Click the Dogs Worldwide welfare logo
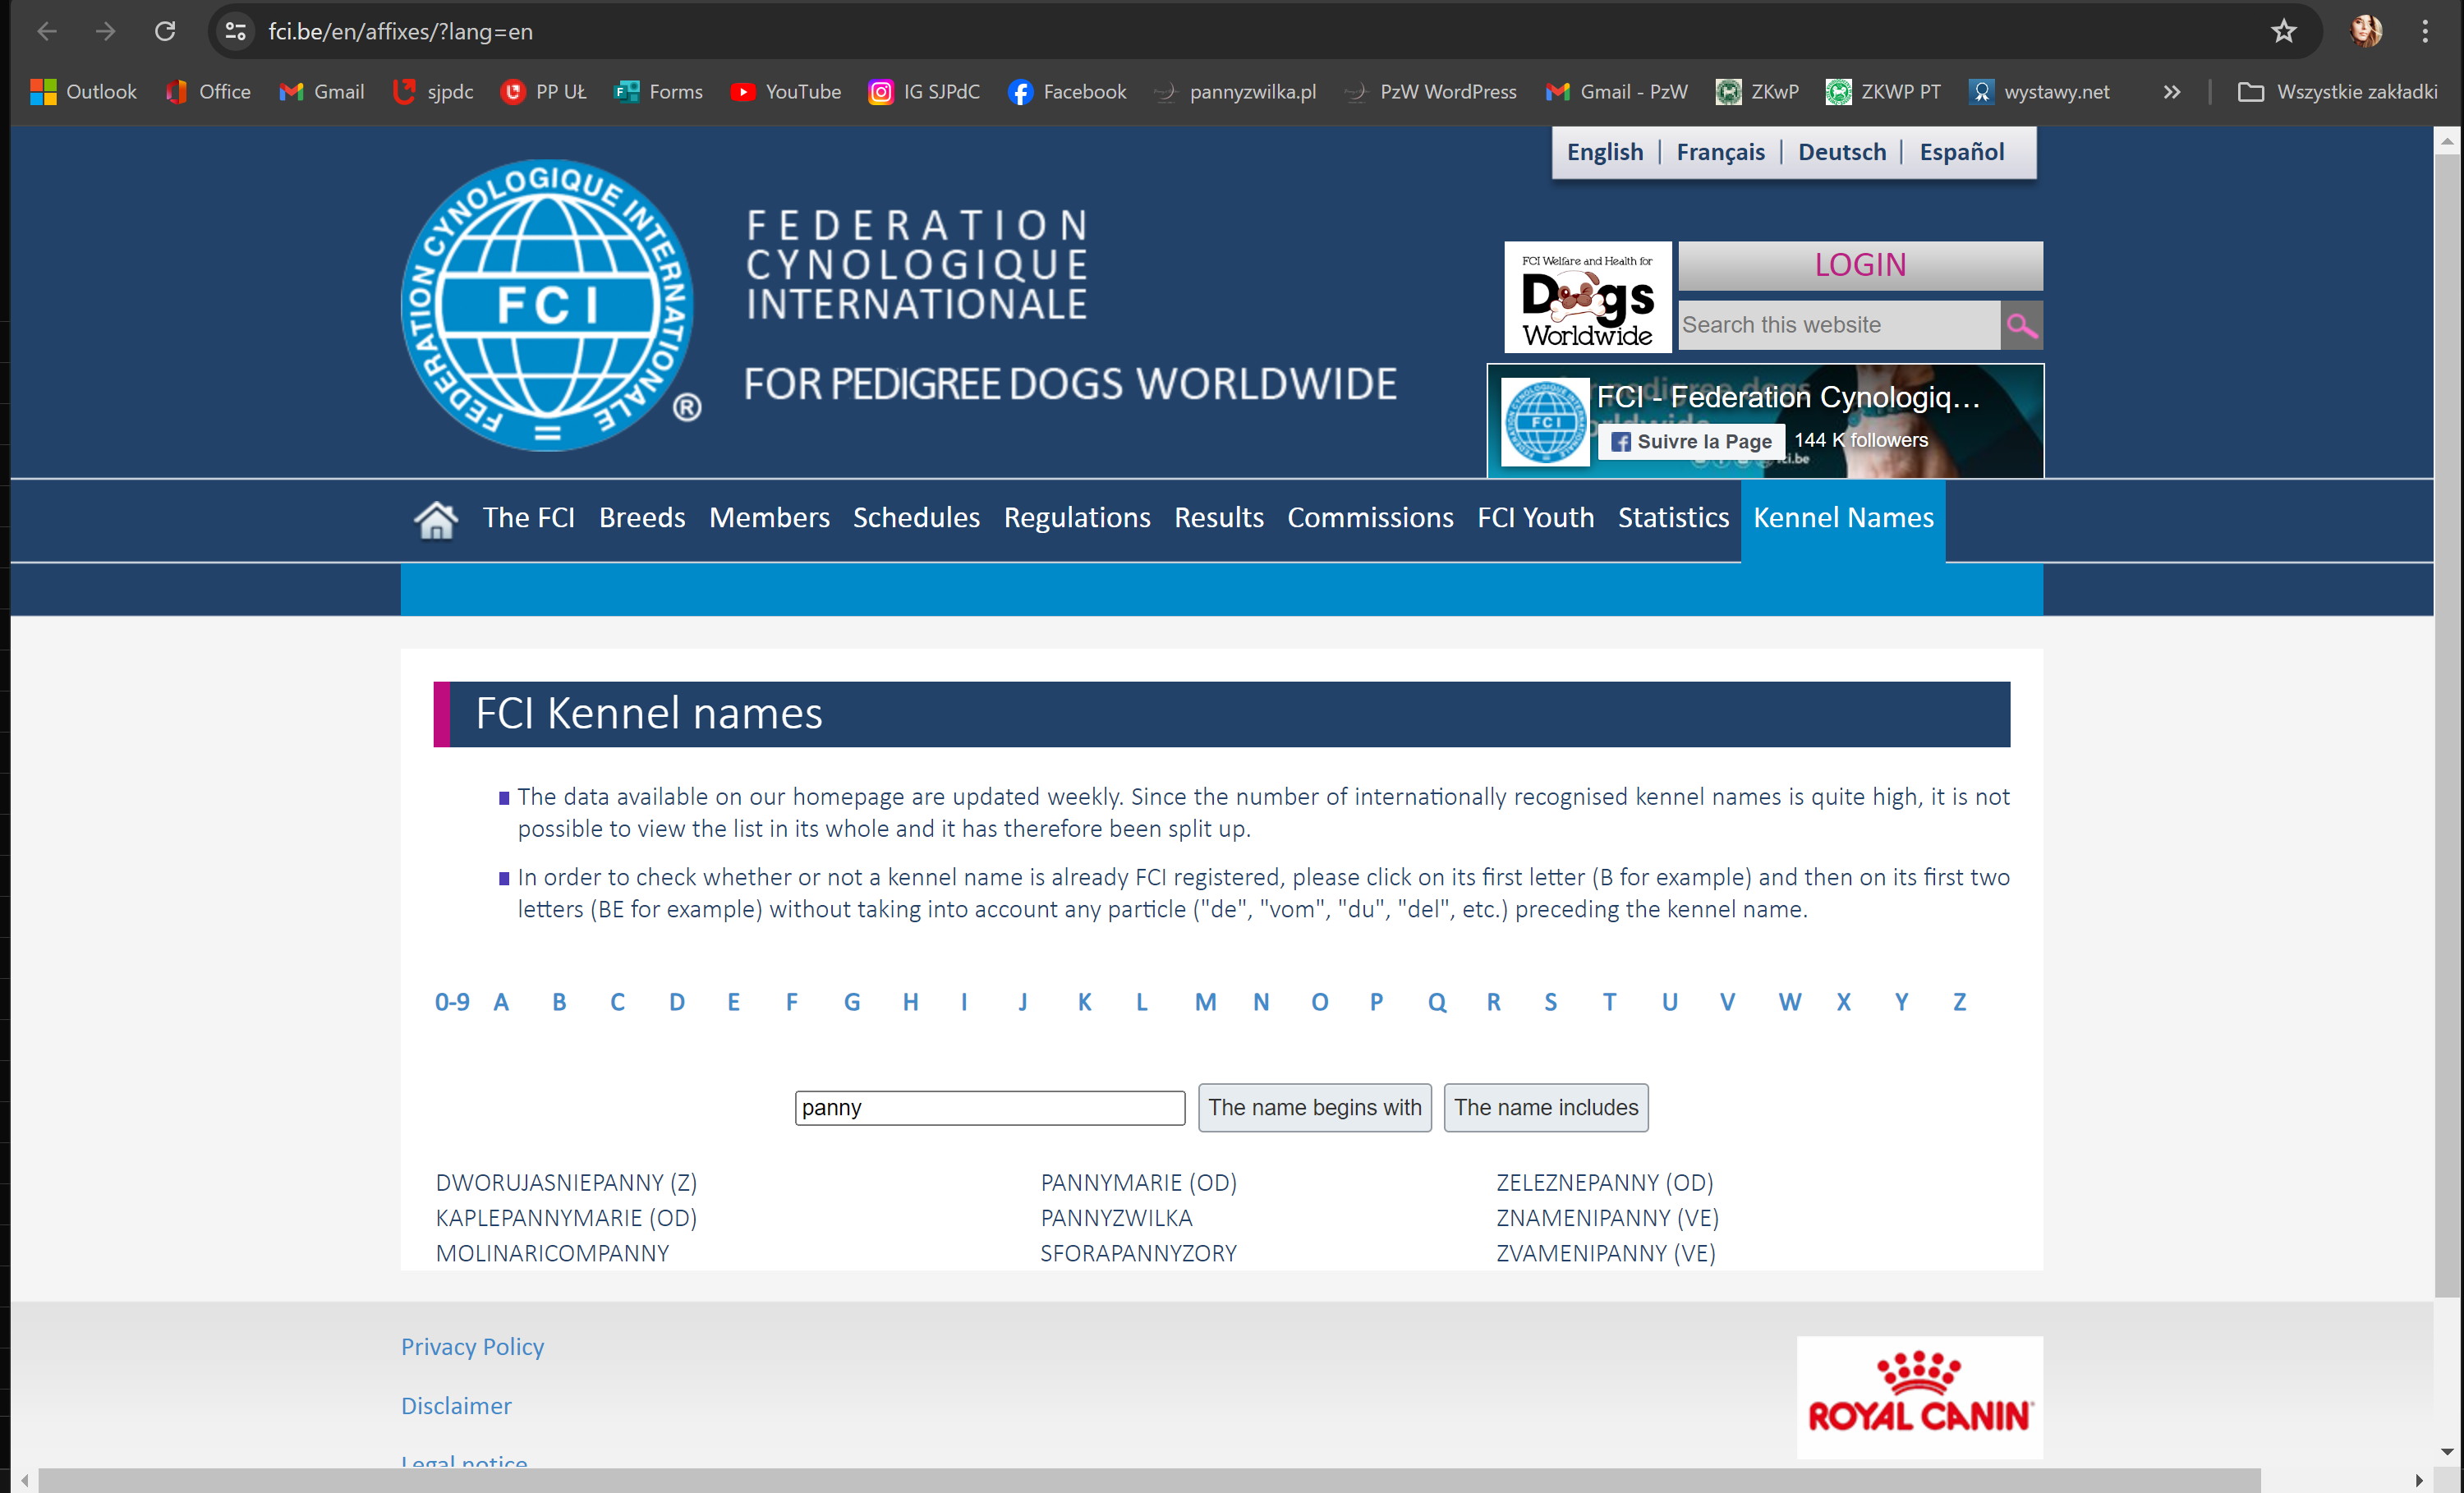The width and height of the screenshot is (2464, 1493). pyautogui.click(x=1587, y=297)
